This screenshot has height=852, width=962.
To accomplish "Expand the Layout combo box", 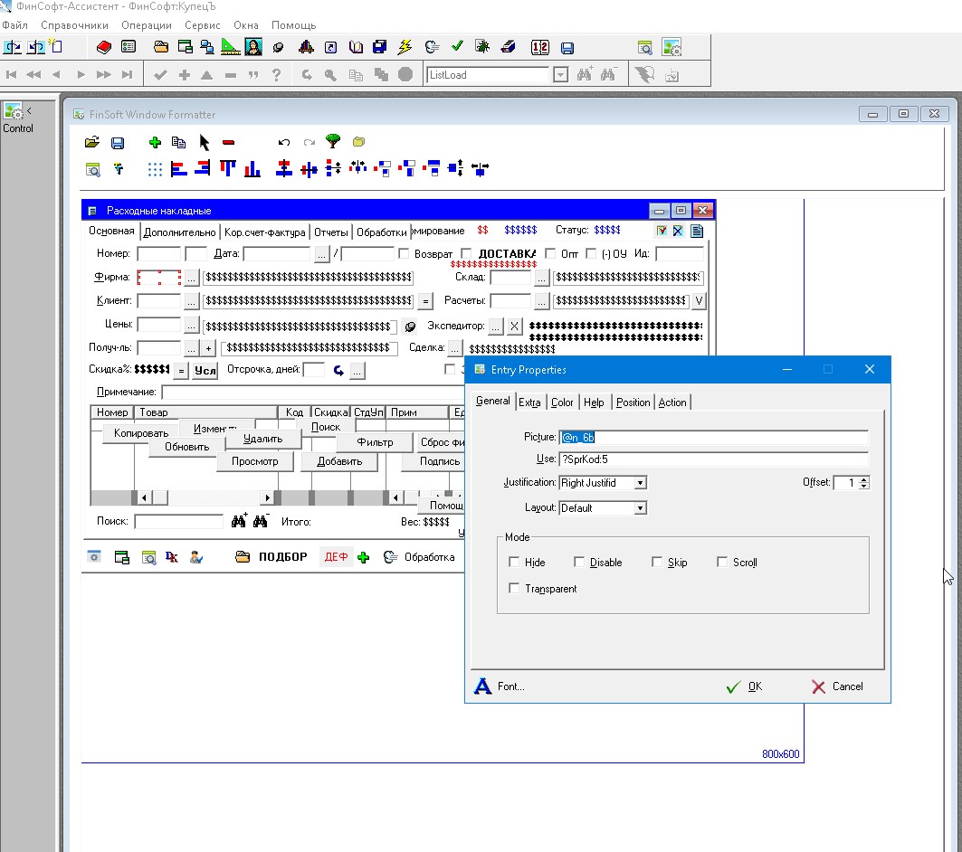I will [x=640, y=508].
